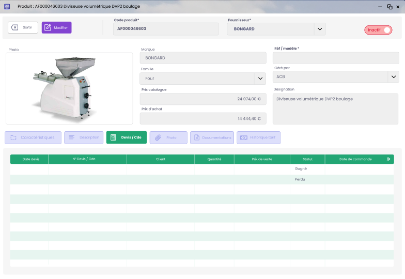Click the money icon on Historique tarif

244,137
